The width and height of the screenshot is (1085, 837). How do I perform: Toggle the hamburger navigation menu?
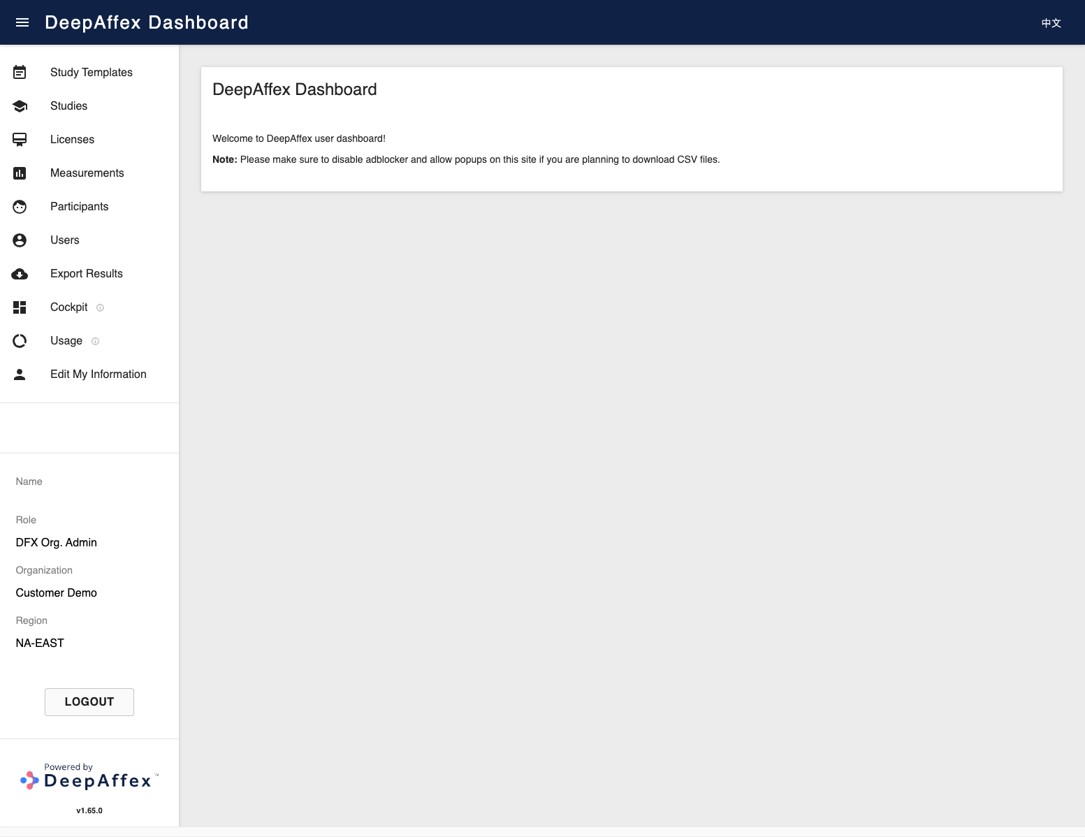tap(22, 22)
